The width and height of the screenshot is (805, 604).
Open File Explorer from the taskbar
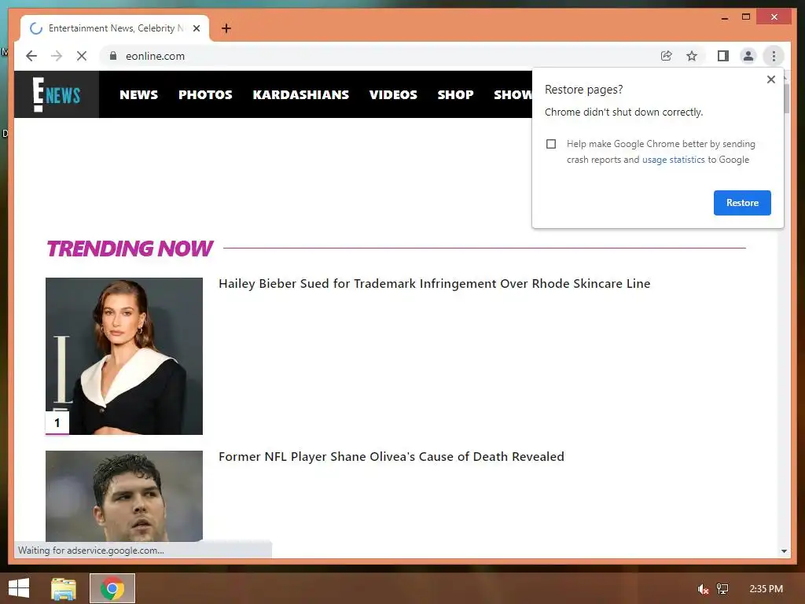(x=64, y=588)
